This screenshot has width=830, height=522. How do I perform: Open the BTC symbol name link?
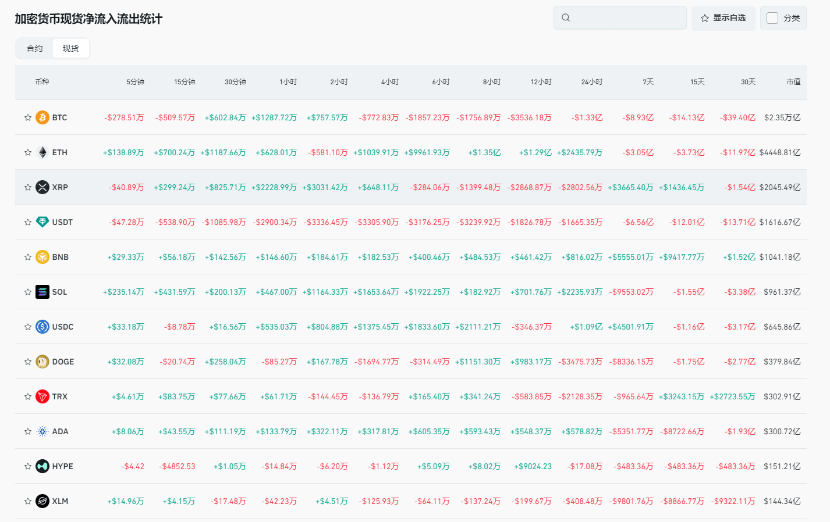59,117
